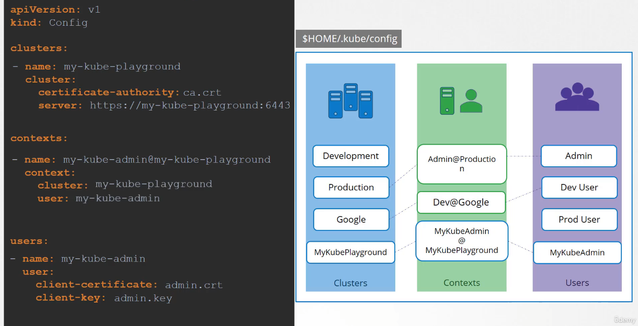The width and height of the screenshot is (638, 326).
Task: Select the Admin@Production context box
Action: pos(462,164)
